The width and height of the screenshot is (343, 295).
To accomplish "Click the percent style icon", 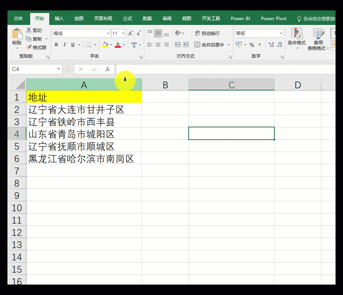I will tap(252, 45).
